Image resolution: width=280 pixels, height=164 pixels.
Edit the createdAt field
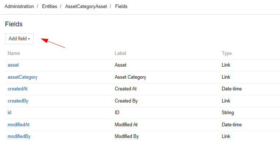tap(18, 89)
